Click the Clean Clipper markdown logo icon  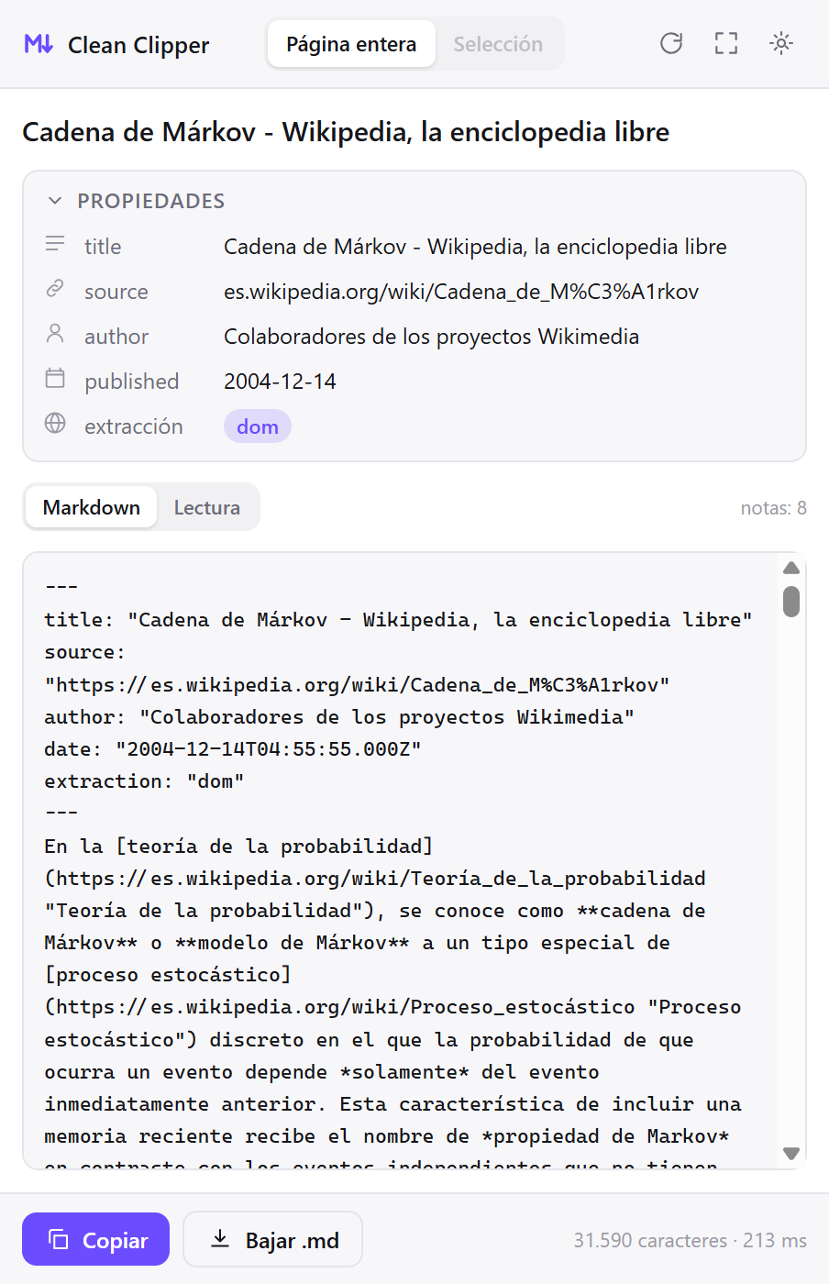(x=39, y=43)
